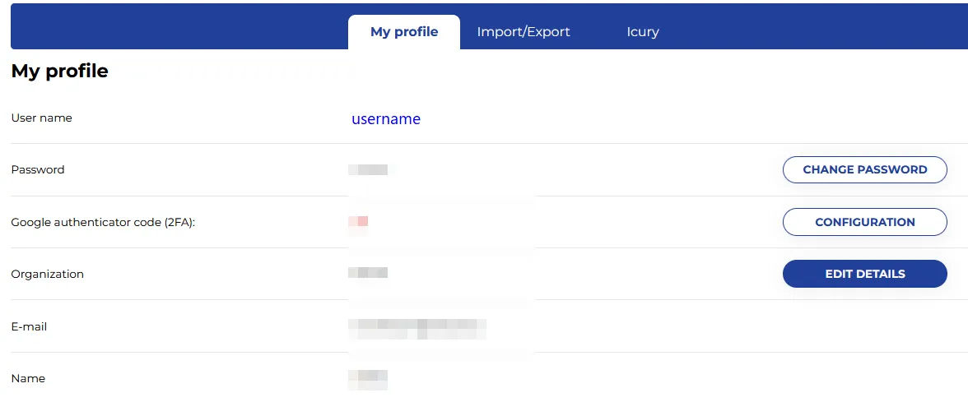Click the empty blue header bar area

(165, 26)
